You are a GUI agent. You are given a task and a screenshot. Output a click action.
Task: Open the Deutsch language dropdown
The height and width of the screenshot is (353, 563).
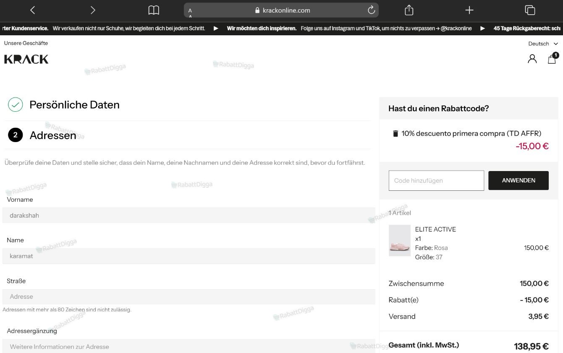tap(543, 44)
